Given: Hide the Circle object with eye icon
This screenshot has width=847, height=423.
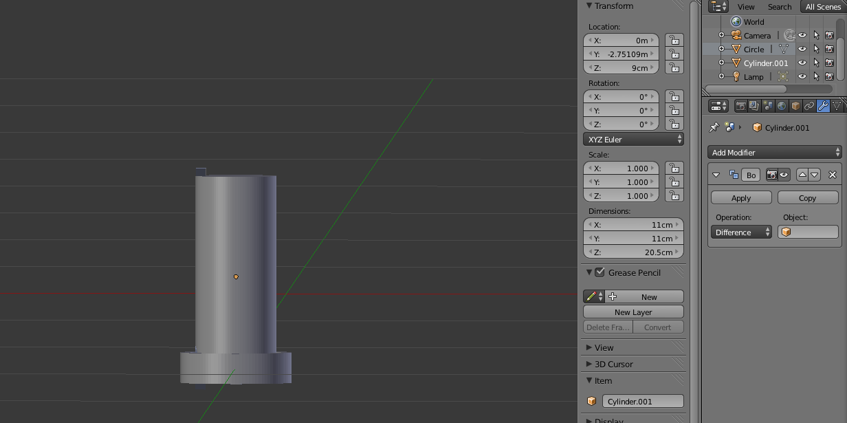Looking at the screenshot, I should coord(802,49).
